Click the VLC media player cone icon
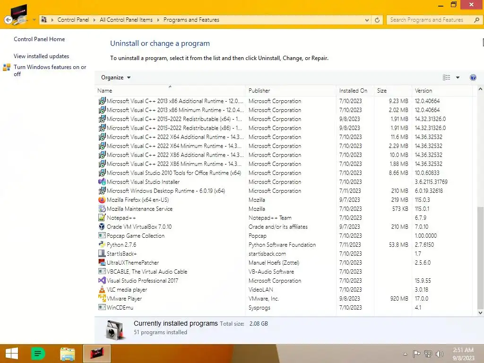This screenshot has height=363, width=484. click(x=102, y=289)
